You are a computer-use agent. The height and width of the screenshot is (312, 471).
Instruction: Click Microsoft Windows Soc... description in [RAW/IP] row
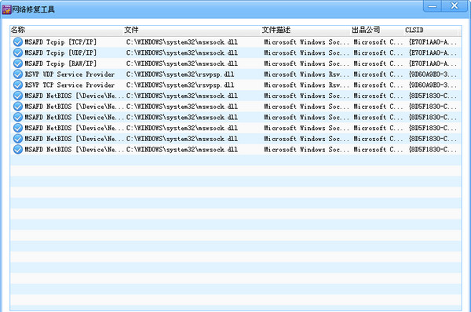pyautogui.click(x=306, y=63)
